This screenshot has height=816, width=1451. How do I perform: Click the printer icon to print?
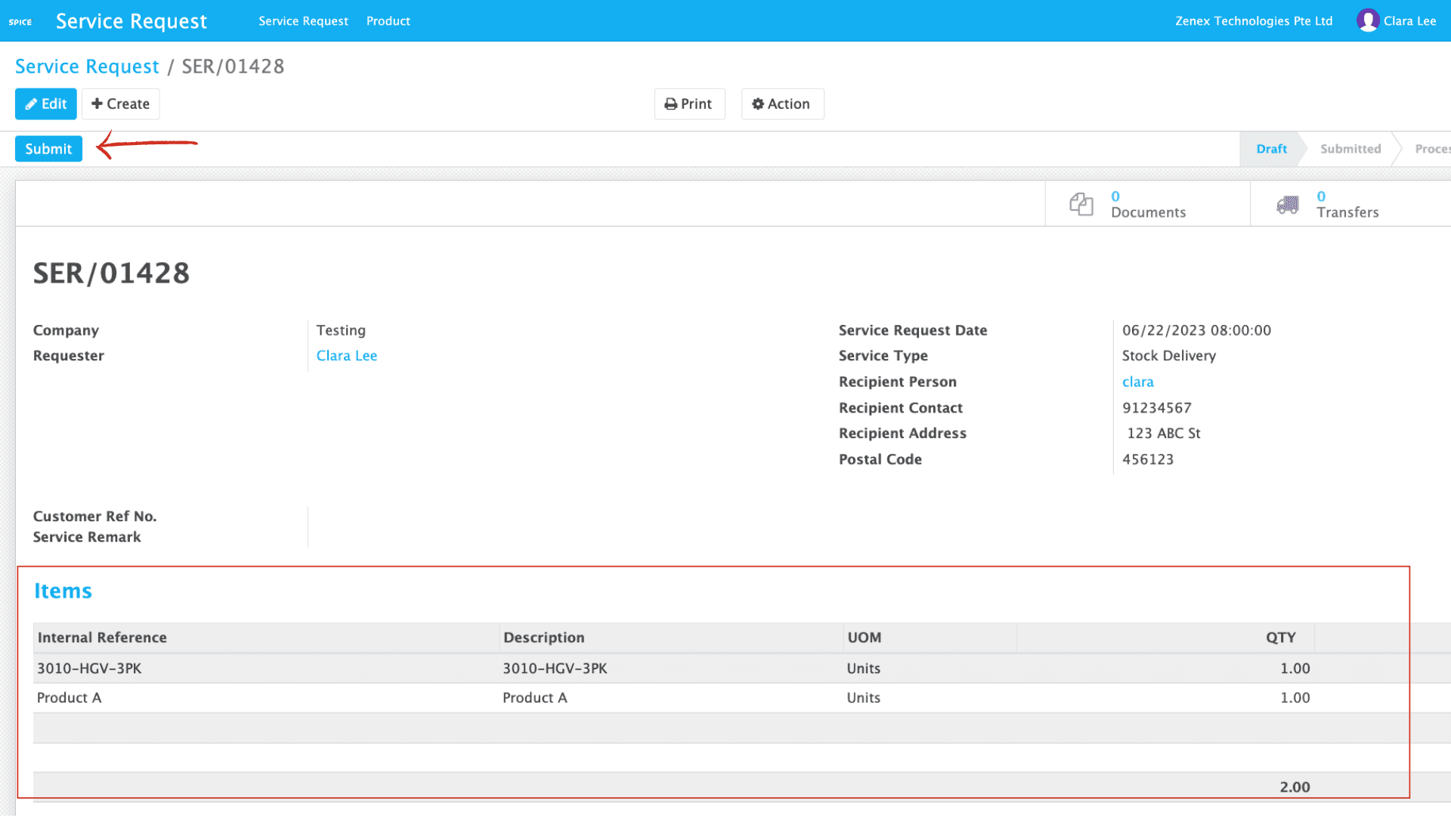point(671,104)
